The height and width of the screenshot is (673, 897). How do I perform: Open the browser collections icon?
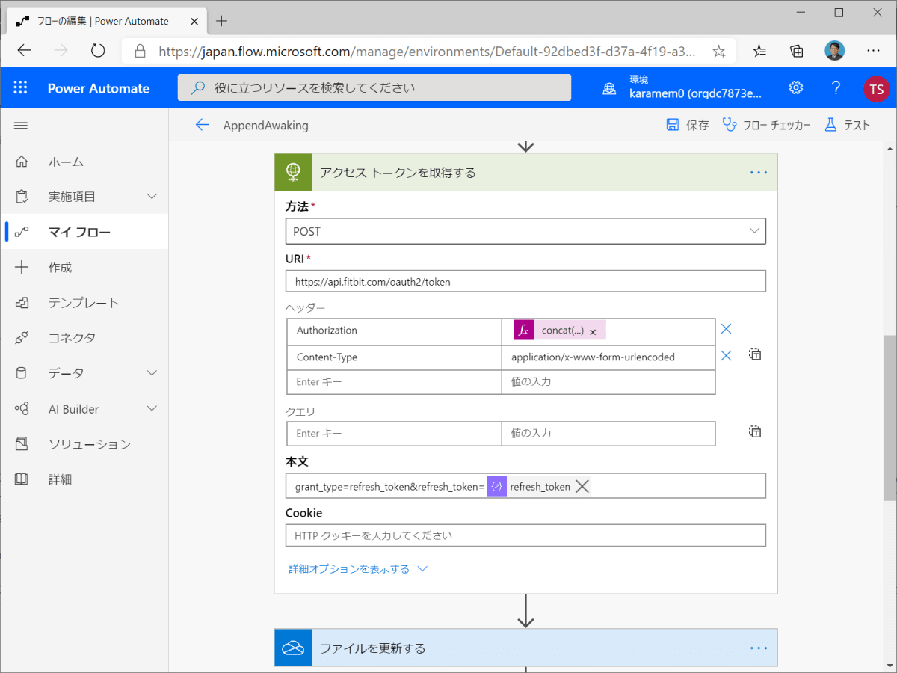(x=797, y=51)
